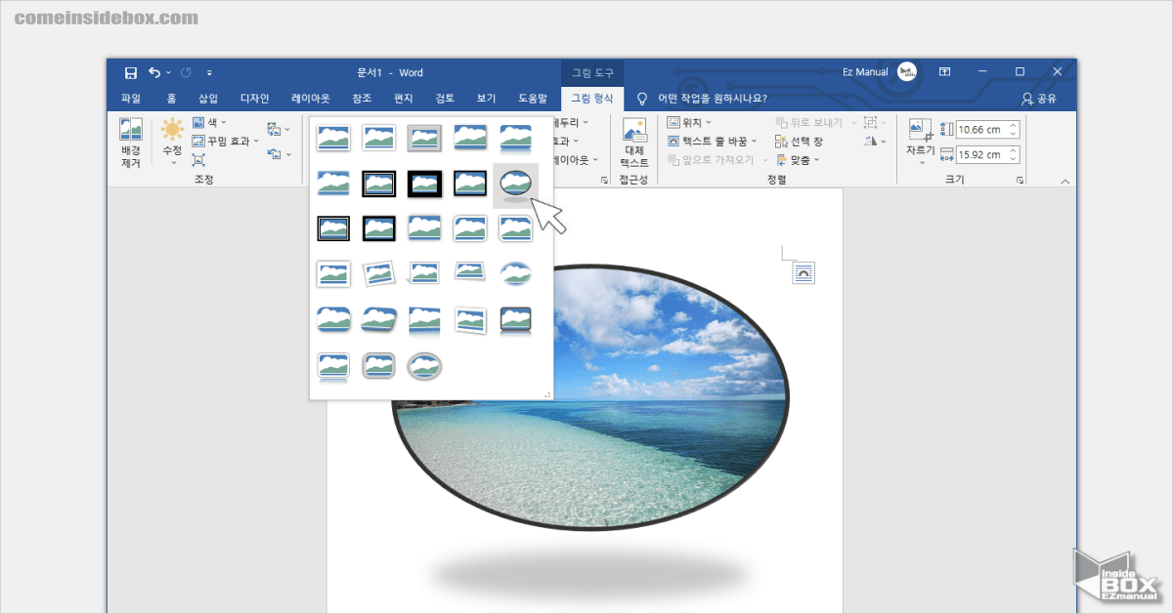Click the layout options icon beside the picture
The image size is (1173, 614).
(803, 273)
